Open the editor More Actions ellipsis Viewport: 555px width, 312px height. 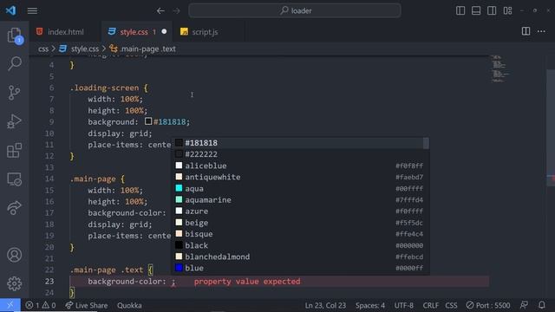[541, 31]
